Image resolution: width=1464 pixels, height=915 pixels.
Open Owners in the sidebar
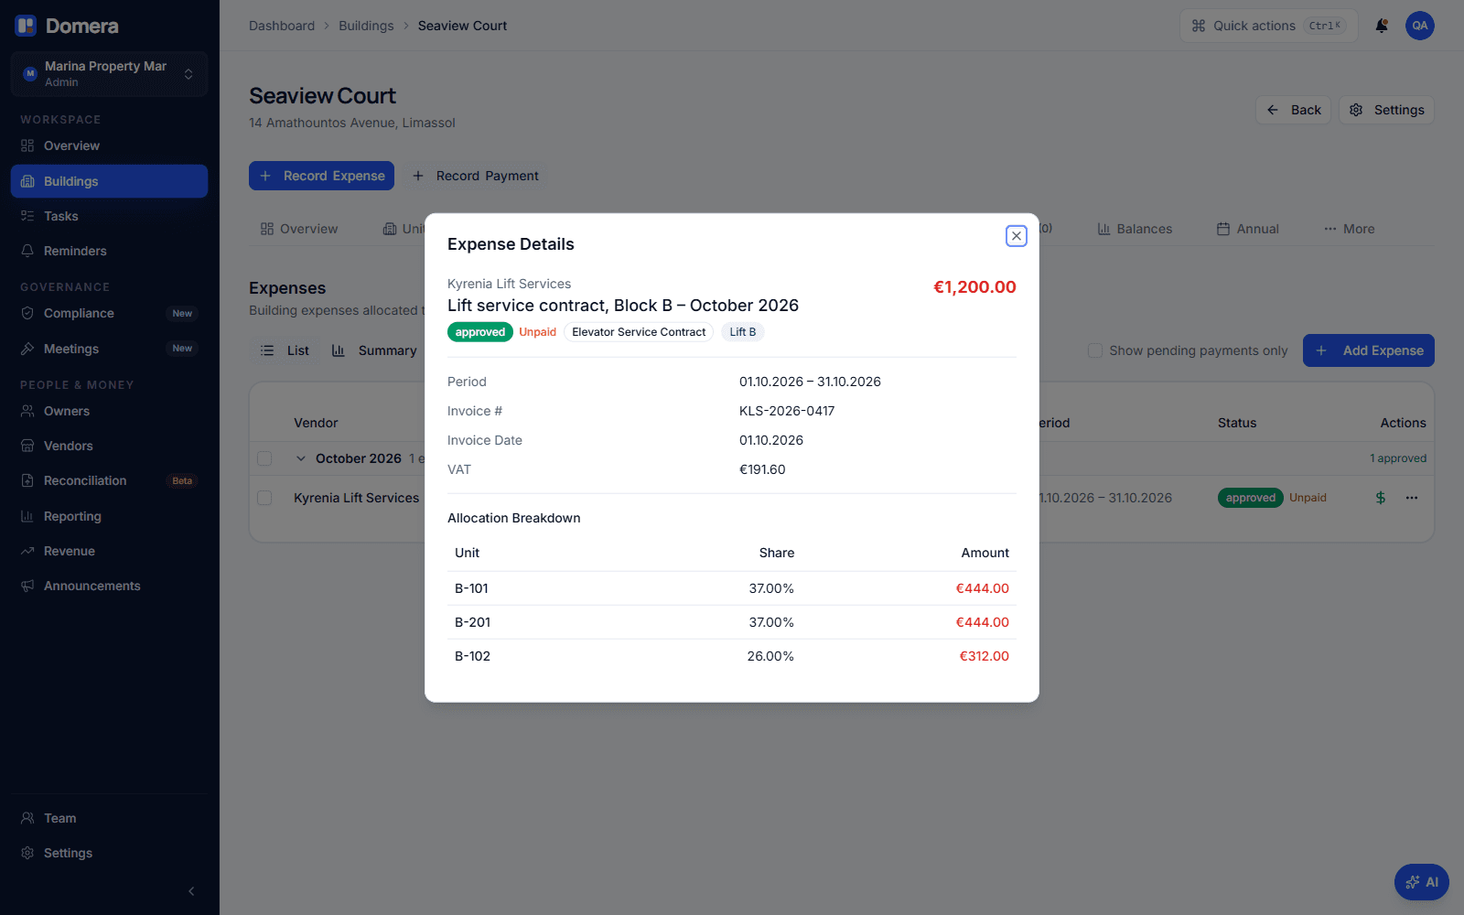[x=110, y=411]
